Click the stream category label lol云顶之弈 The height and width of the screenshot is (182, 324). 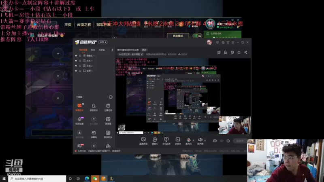coord(129,54)
